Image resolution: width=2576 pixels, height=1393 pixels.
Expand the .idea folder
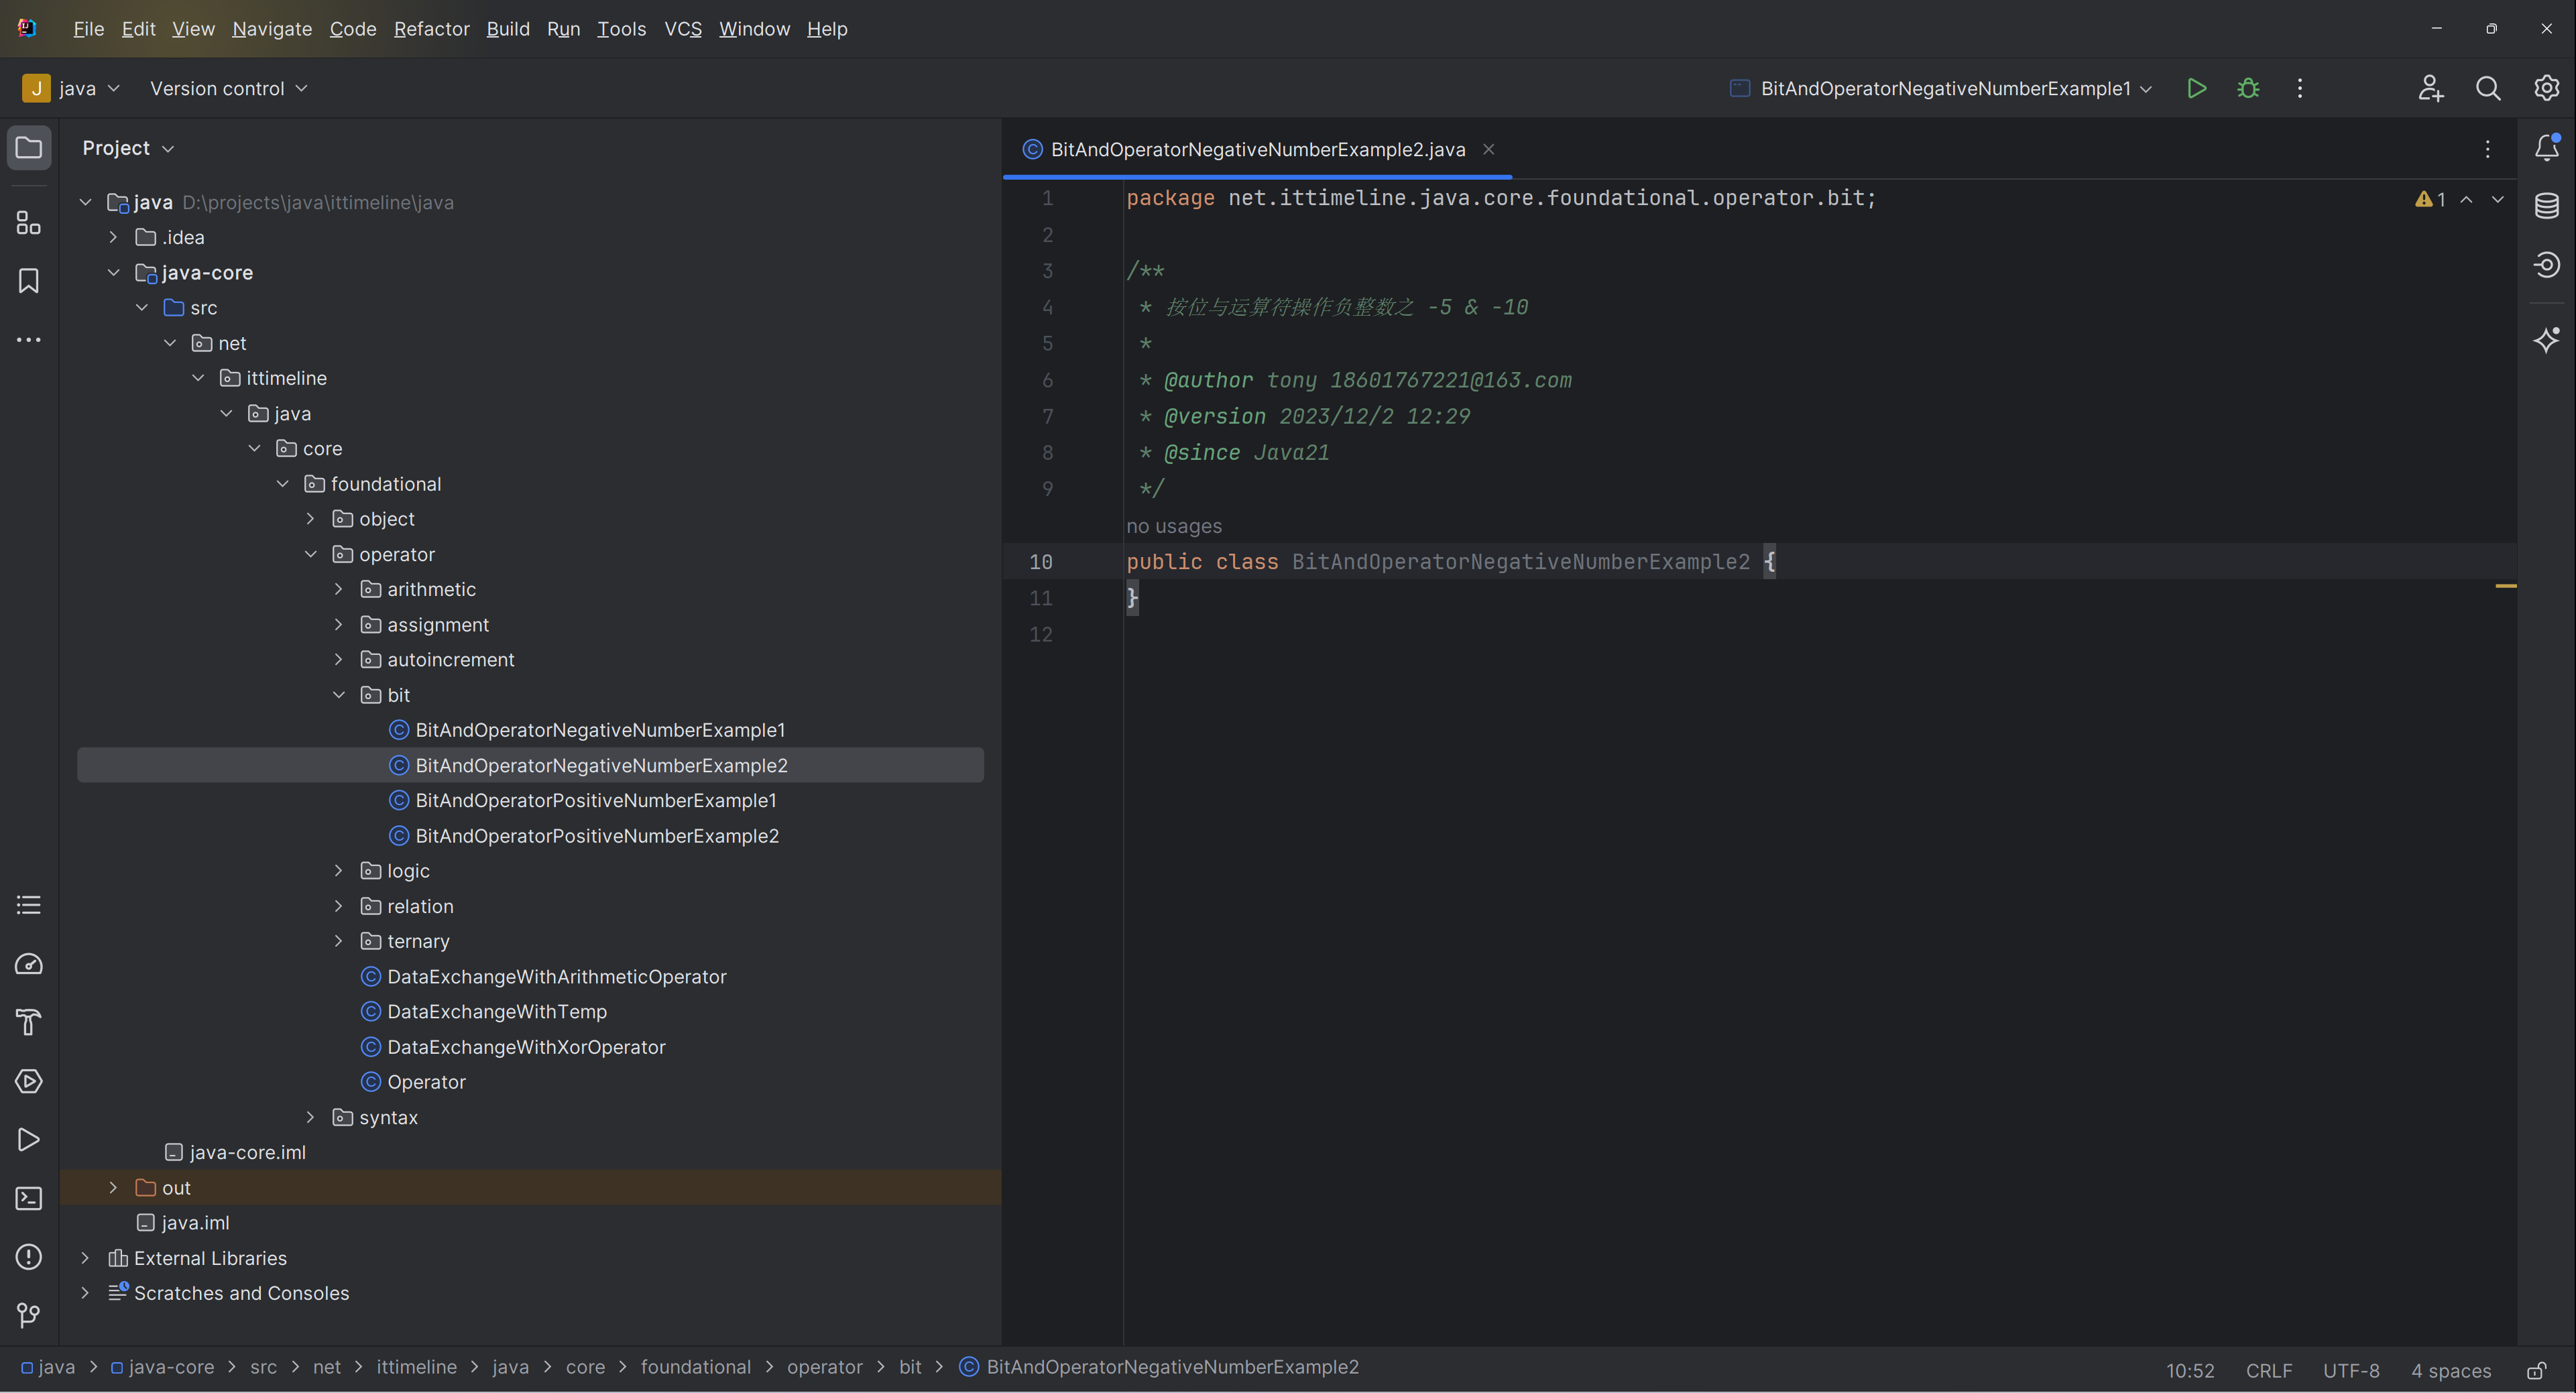tap(113, 237)
